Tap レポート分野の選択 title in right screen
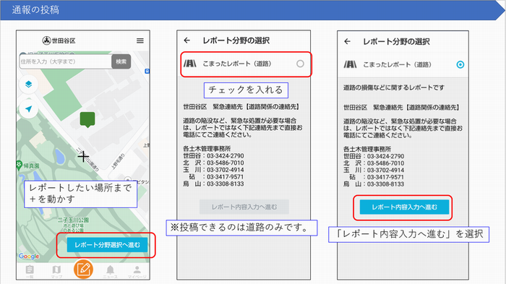506x284 pixels. coord(396,41)
